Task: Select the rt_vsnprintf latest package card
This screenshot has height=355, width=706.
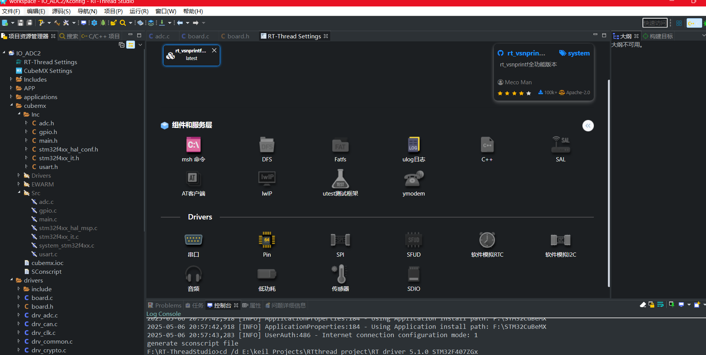Action: (192, 55)
